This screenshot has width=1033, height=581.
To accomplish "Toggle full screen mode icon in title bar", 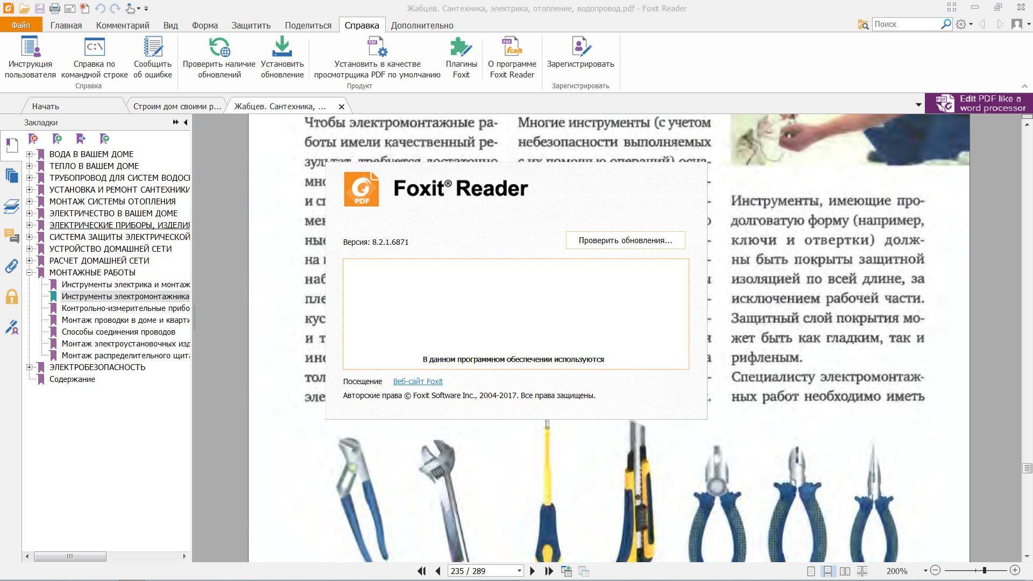I will coord(952,7).
